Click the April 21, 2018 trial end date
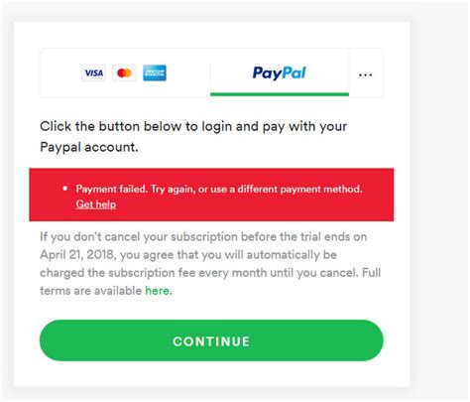Viewport: 470px width, 402px height. (78, 255)
